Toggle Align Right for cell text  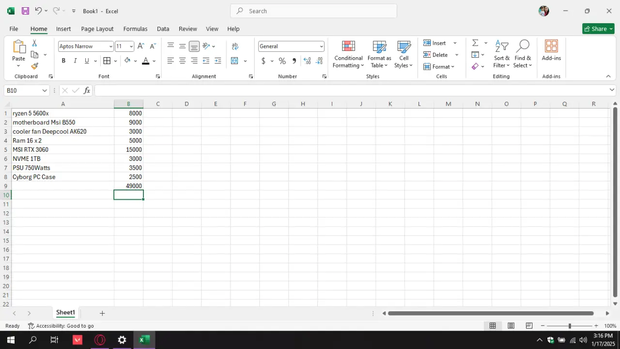coord(194,61)
